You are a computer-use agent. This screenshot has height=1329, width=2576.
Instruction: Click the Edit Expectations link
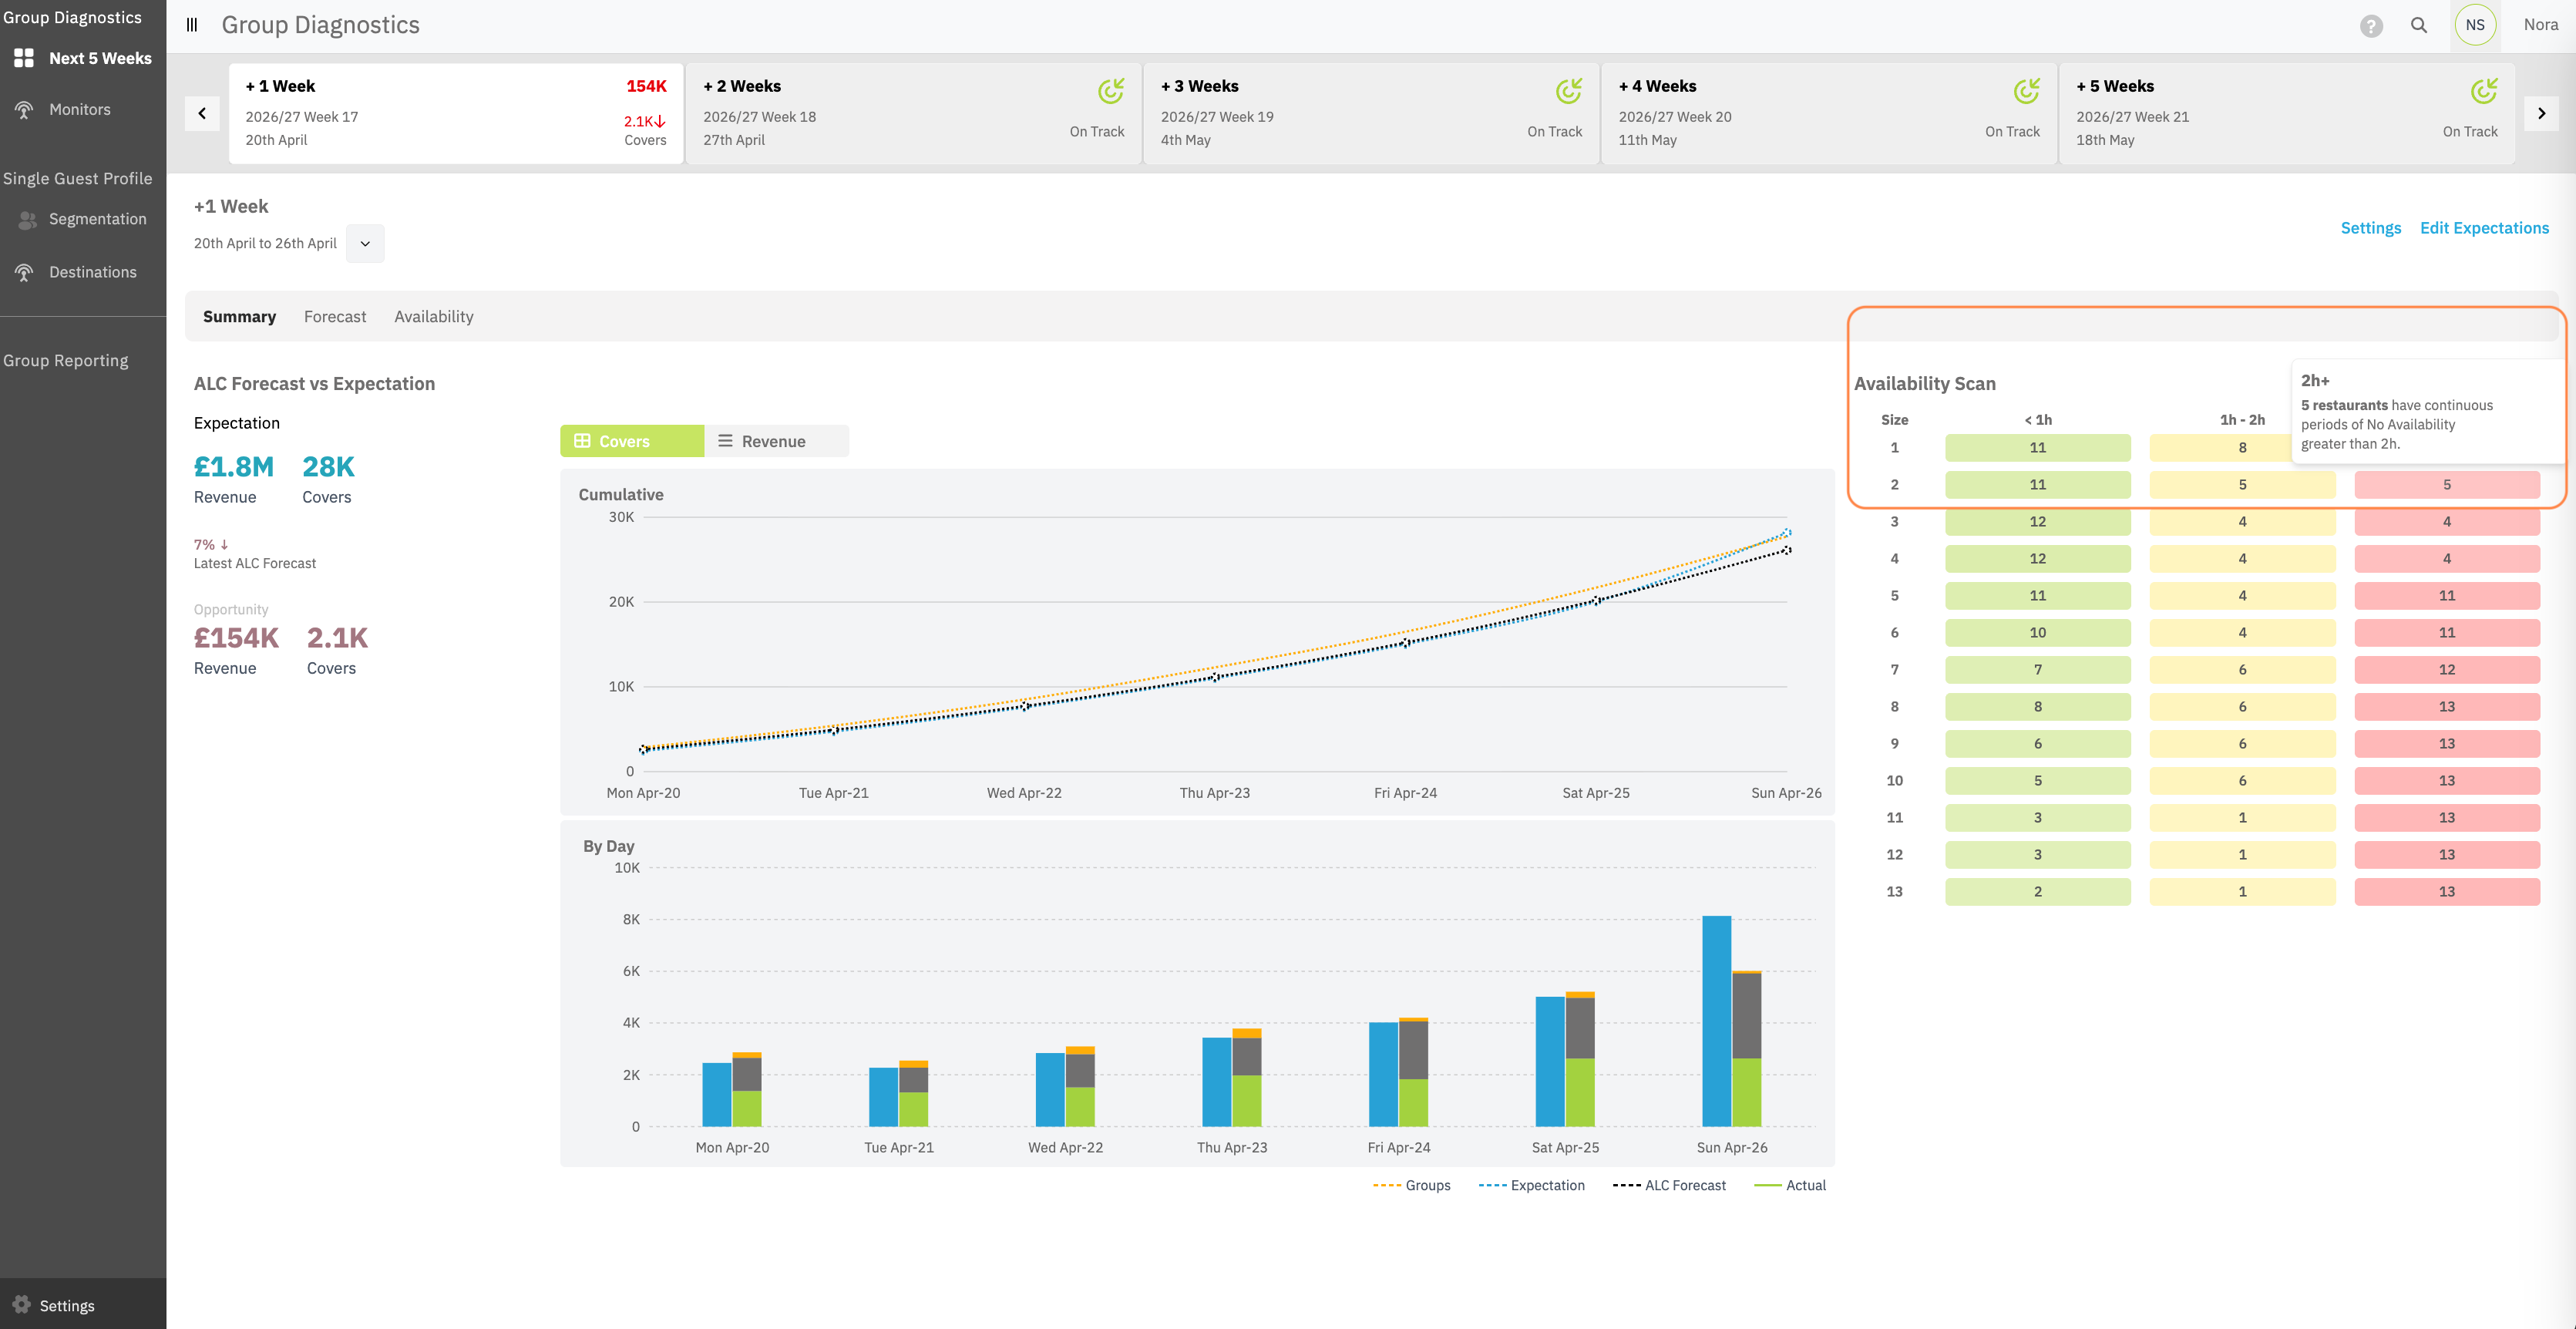point(2484,228)
